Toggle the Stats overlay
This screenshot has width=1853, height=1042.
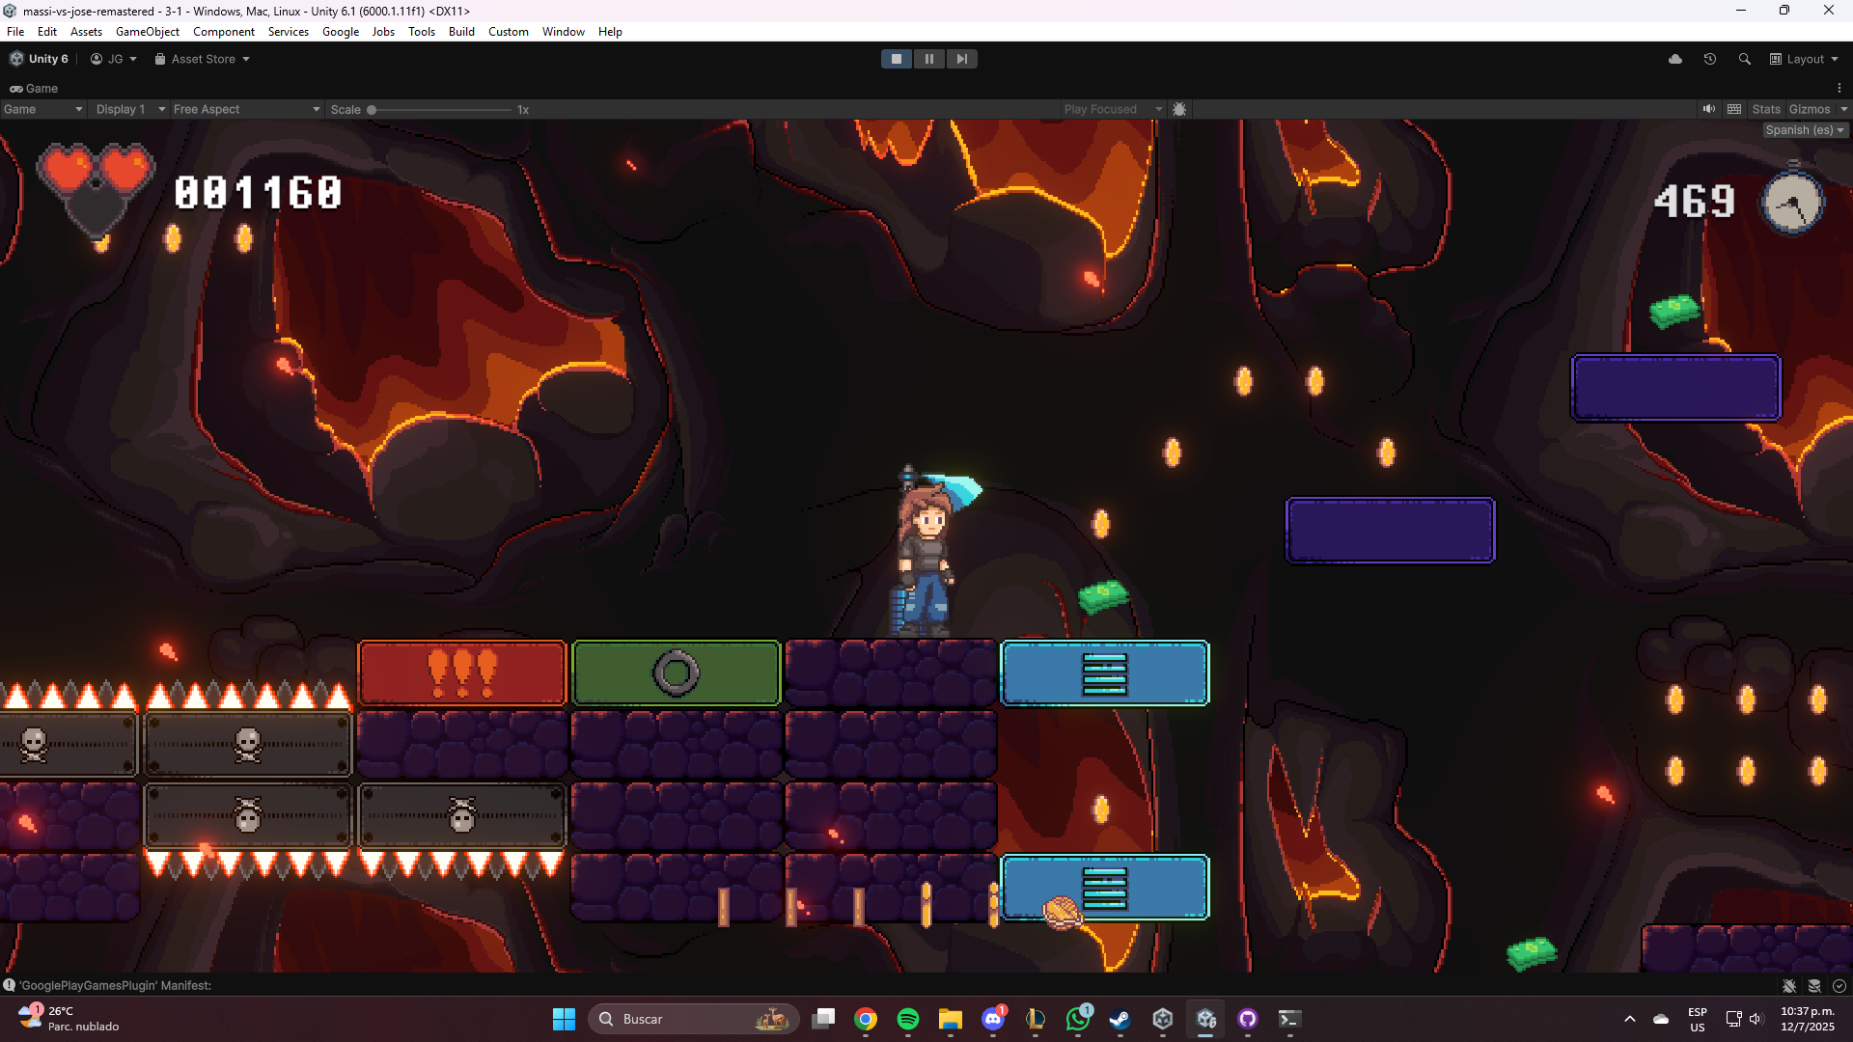(1765, 109)
